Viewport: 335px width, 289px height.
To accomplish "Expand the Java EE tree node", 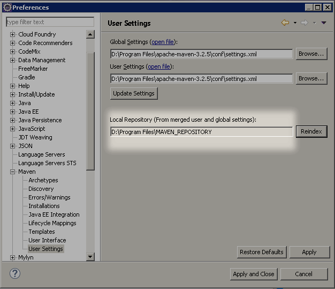I will (x=13, y=112).
